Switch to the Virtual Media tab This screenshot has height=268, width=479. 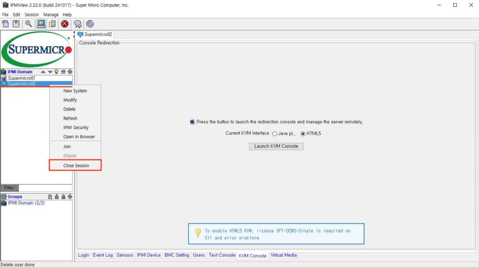(283, 255)
